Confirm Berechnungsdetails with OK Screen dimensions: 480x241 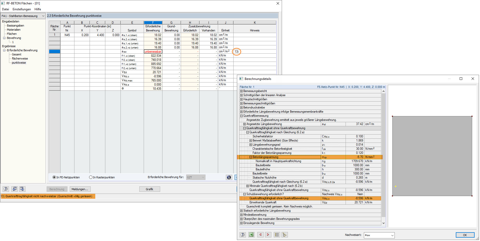click(x=465, y=235)
